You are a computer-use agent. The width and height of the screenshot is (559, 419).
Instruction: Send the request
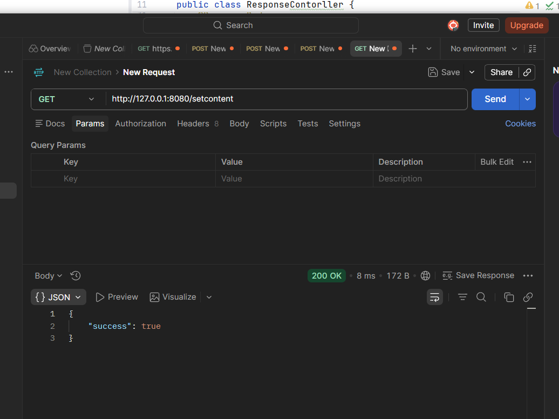(x=495, y=99)
